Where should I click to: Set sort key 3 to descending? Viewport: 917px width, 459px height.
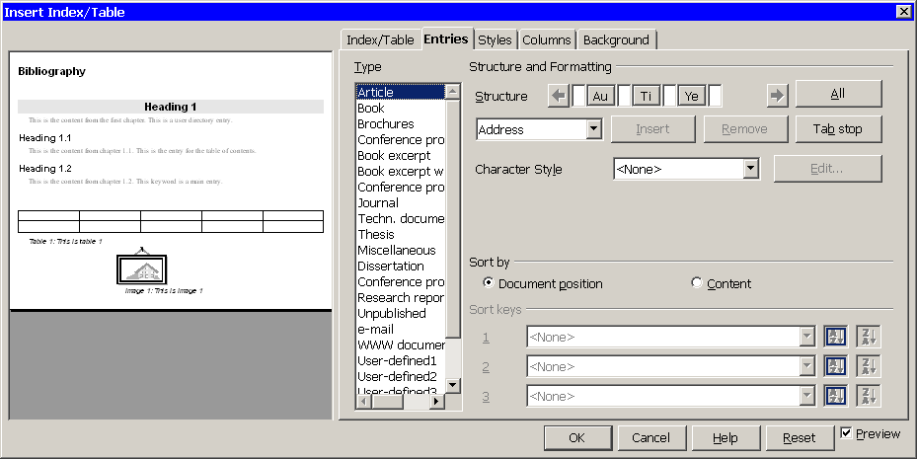click(x=868, y=397)
